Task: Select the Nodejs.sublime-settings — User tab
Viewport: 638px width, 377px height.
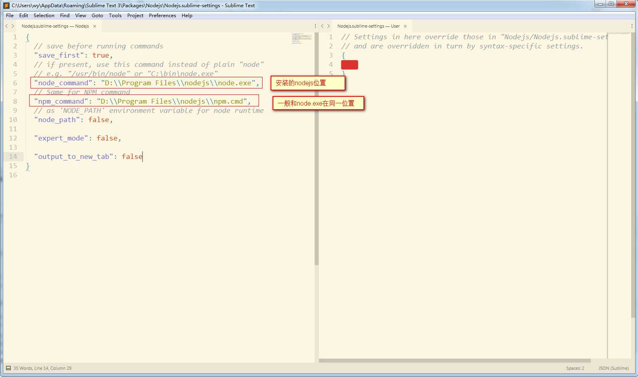Action: [x=368, y=26]
